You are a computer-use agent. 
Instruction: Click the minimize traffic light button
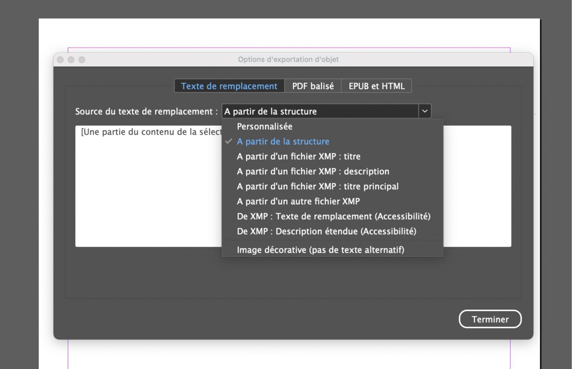pos(71,60)
